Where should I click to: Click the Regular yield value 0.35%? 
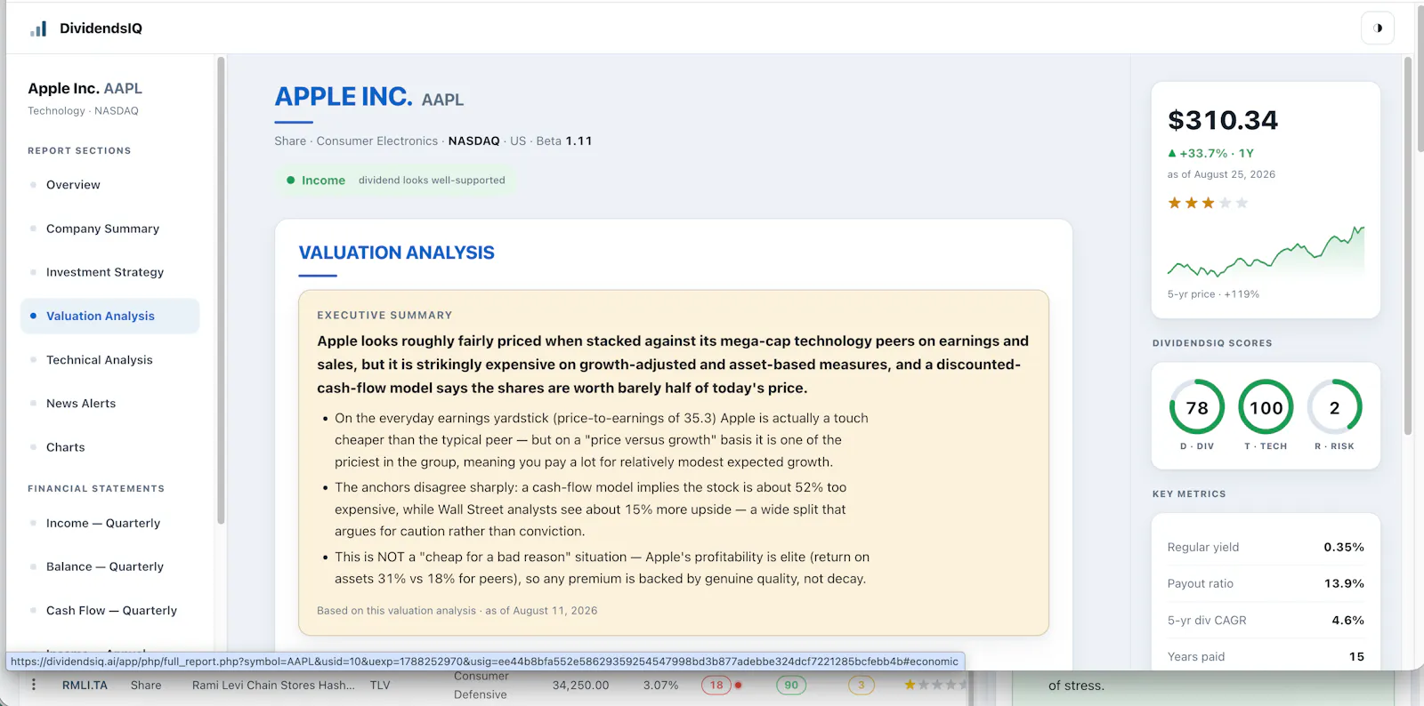1344,548
